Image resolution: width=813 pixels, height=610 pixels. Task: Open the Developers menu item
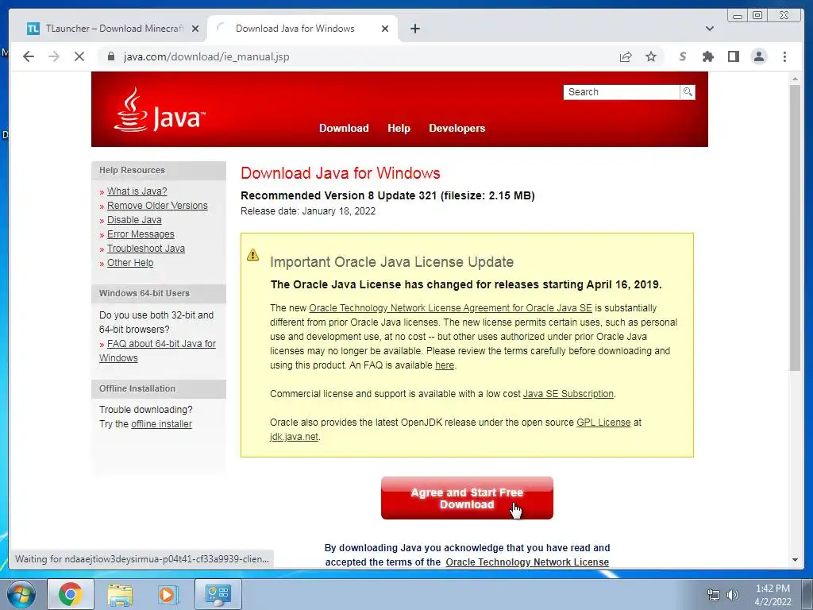point(457,128)
